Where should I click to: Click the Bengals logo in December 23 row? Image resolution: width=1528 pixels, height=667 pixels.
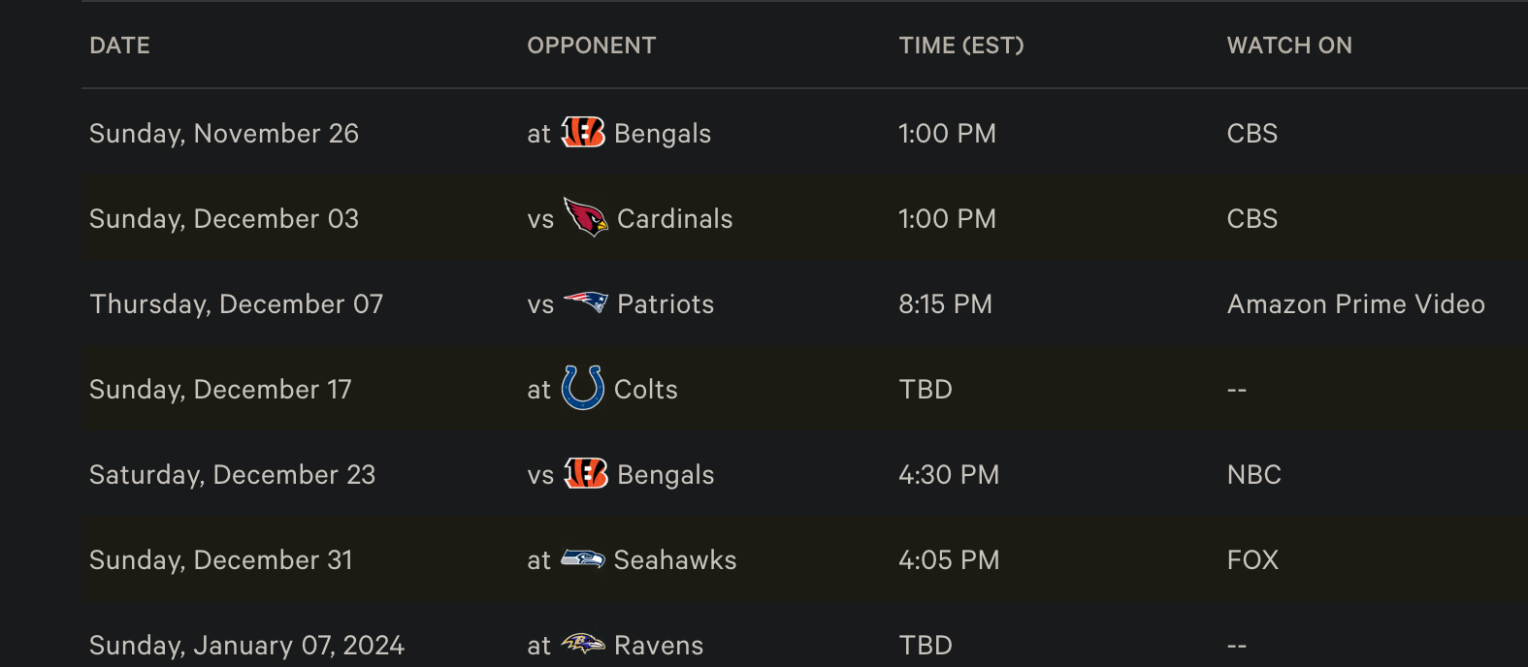pyautogui.click(x=585, y=473)
